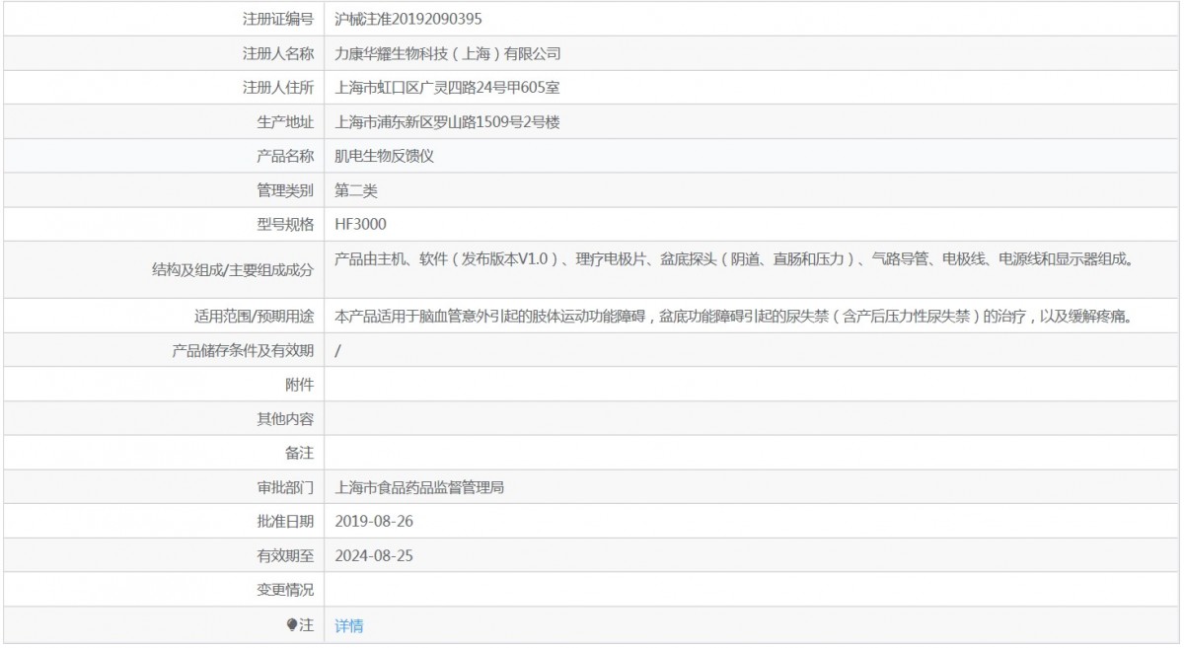Viewport: 1184px width, 648px height.
Task: Select registration number 沪械注准20192090395
Action: click(408, 19)
